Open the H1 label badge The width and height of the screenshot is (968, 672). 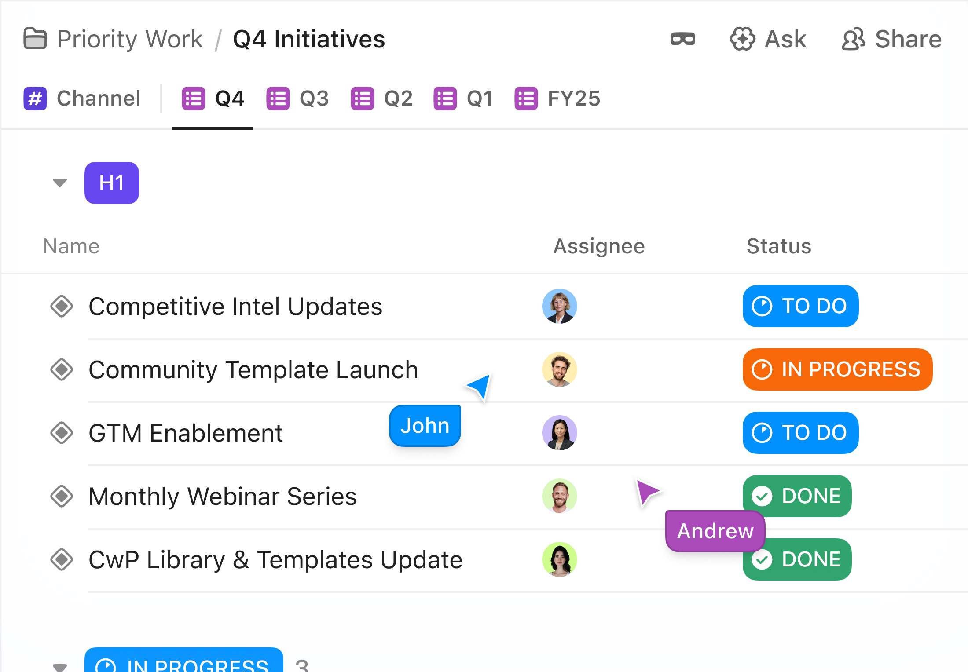click(111, 183)
